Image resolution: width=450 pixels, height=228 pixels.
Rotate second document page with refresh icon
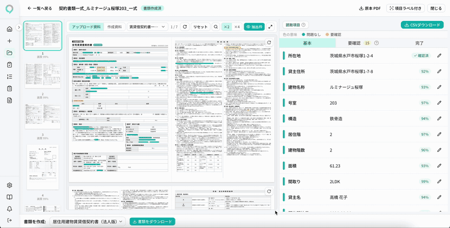[x=268, y=191]
